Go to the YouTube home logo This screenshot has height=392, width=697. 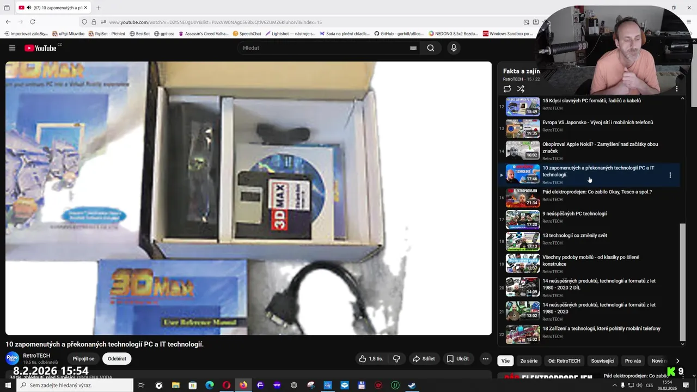pos(41,48)
